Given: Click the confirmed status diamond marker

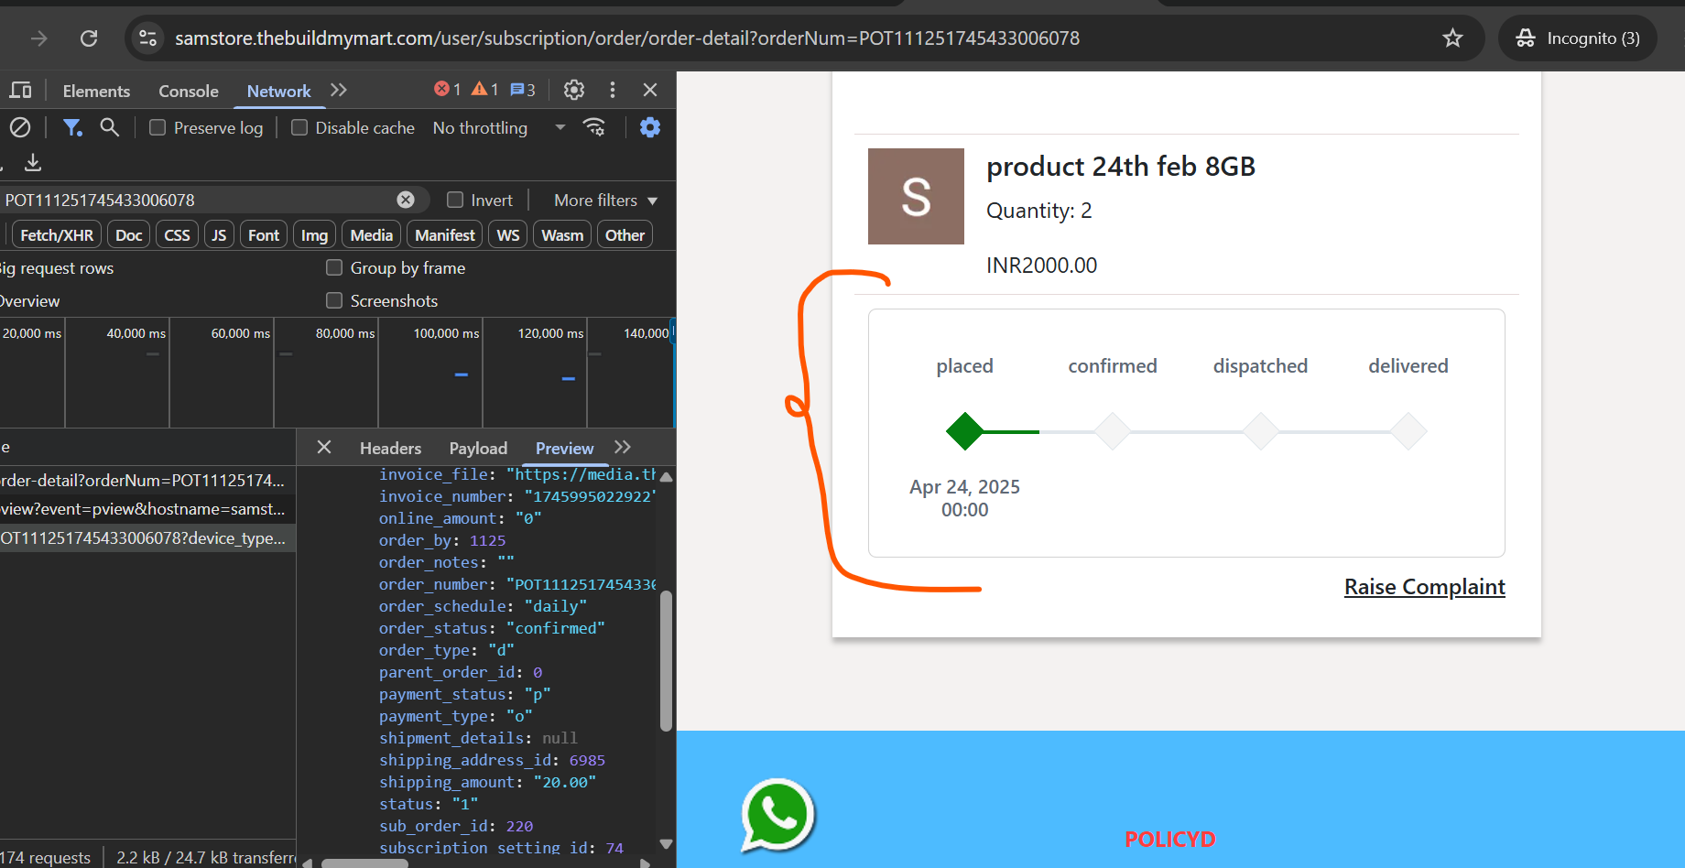Looking at the screenshot, I should click(1113, 430).
